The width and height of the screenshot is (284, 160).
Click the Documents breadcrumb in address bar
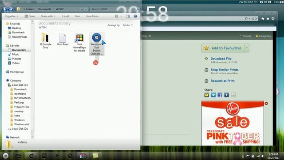(x=44, y=9)
